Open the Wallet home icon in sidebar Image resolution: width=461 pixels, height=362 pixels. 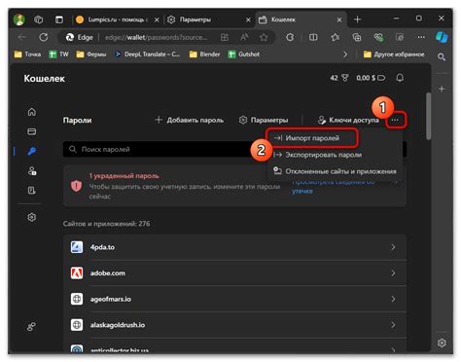[32, 112]
